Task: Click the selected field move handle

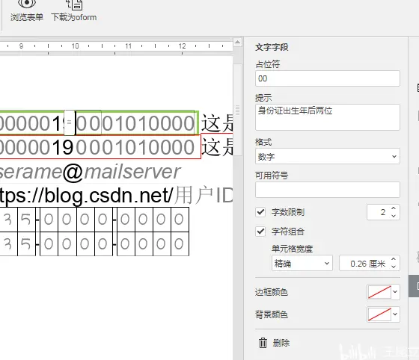Action: [x=69, y=122]
